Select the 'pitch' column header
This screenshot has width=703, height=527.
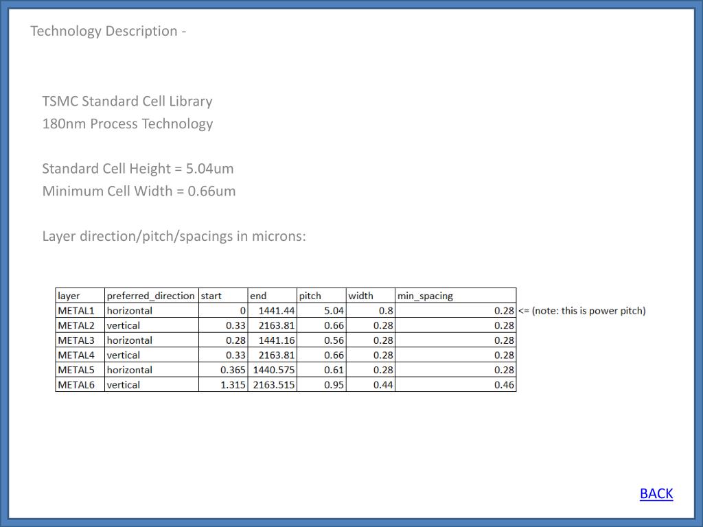coord(321,296)
